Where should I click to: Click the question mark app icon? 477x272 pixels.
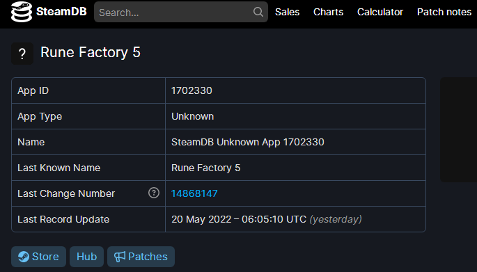(x=22, y=54)
